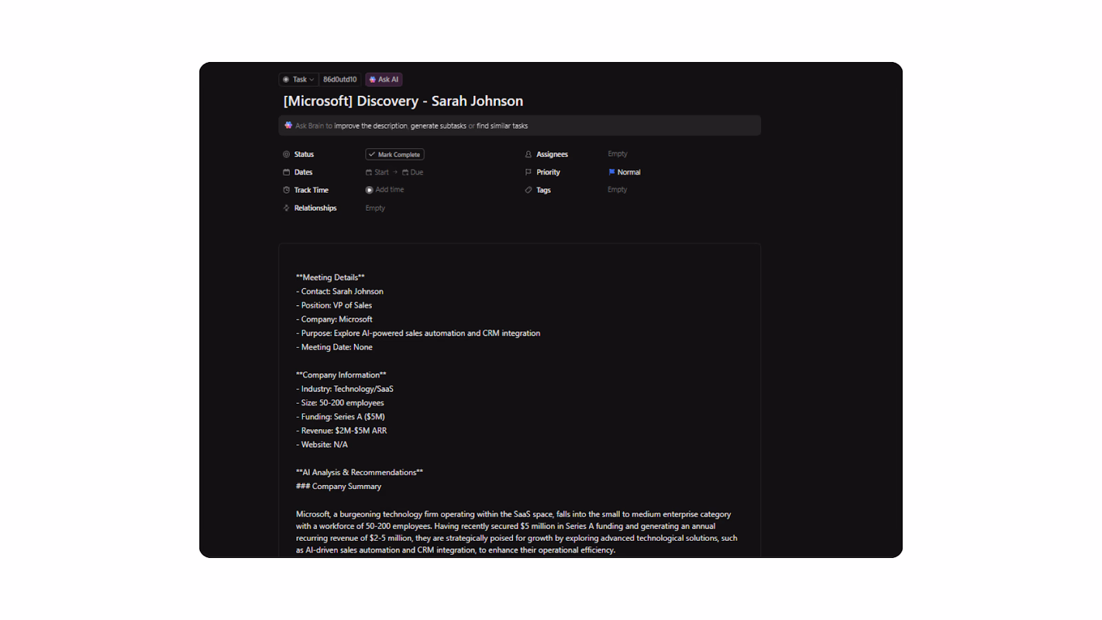Screen dimensions: 1102x620
Task: Set the Due date
Action: (413, 172)
